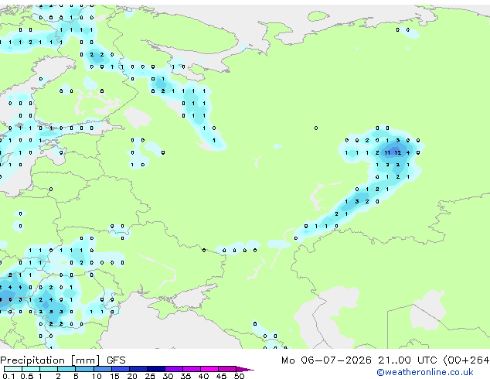
Task: Click the 'Precipitation [mm] GFS' title text
Action: [x=63, y=360]
